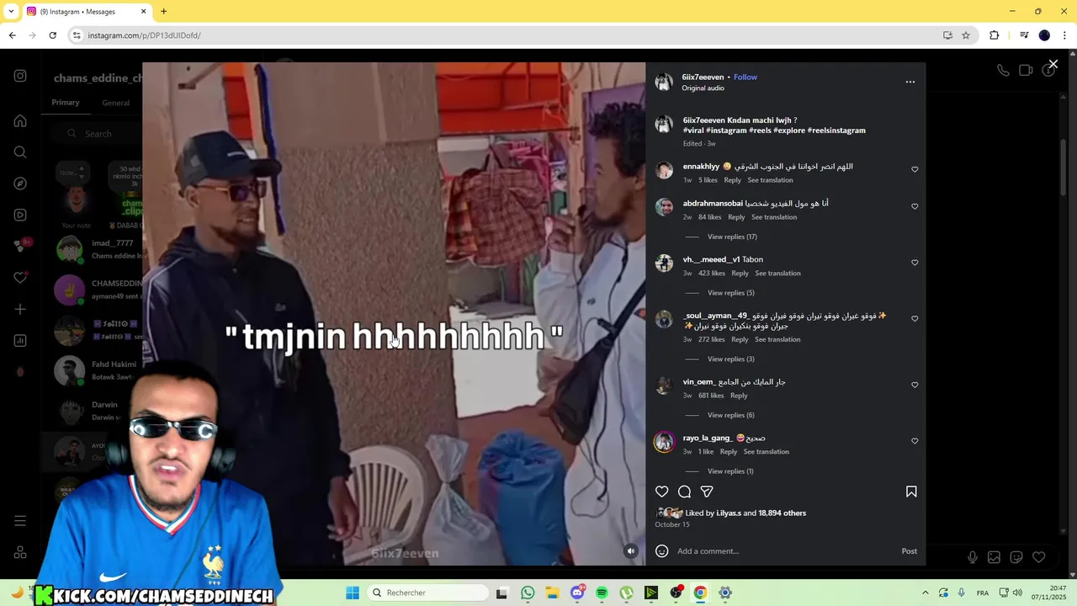Toggle video sound with the speaker icon

(x=631, y=551)
